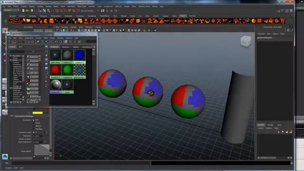Image resolution: width=304 pixels, height=171 pixels.
Task: Click the yellow color swatch in tool settings
Action: point(38,113)
